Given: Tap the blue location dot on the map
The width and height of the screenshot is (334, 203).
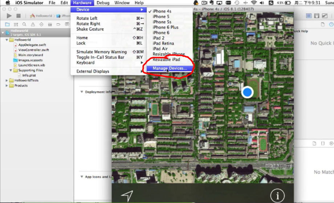Looking at the screenshot, I should pos(247,92).
